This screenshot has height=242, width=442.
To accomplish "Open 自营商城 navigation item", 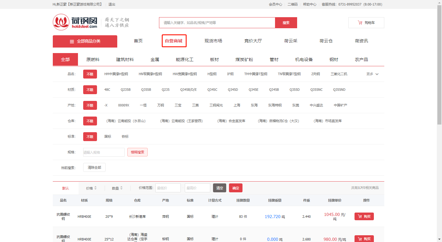I will click(x=174, y=41).
